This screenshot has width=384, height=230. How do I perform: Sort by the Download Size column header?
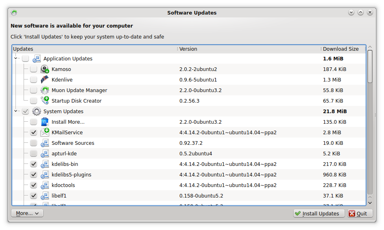pos(343,49)
